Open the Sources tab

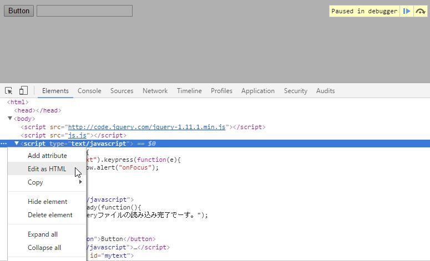(122, 91)
